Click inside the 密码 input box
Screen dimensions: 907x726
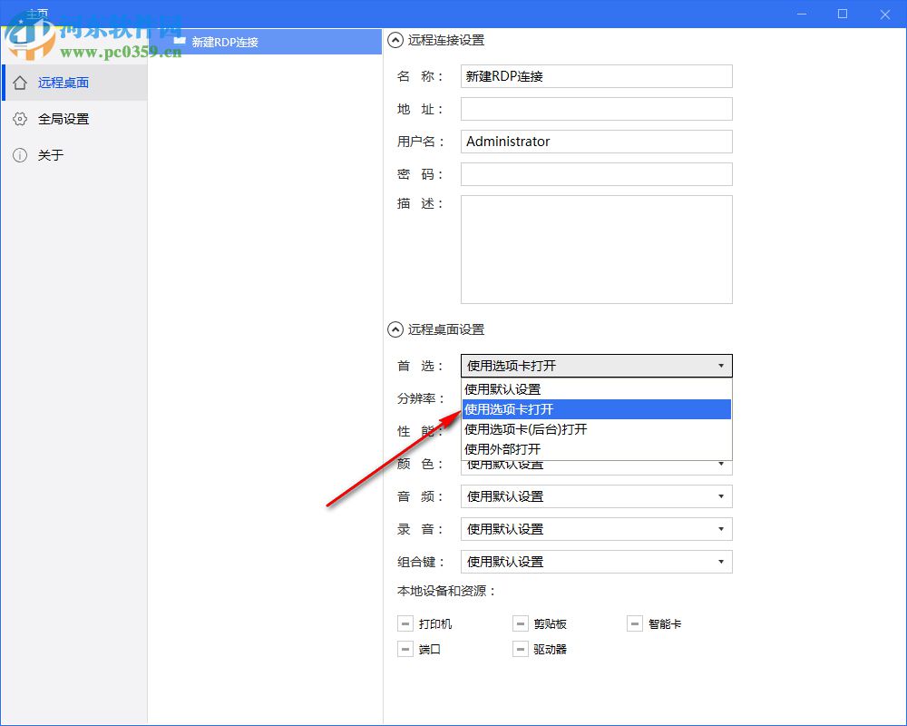(596, 173)
